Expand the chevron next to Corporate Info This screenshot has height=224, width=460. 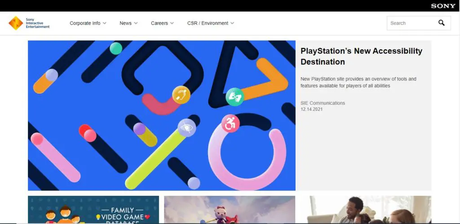tap(104, 23)
